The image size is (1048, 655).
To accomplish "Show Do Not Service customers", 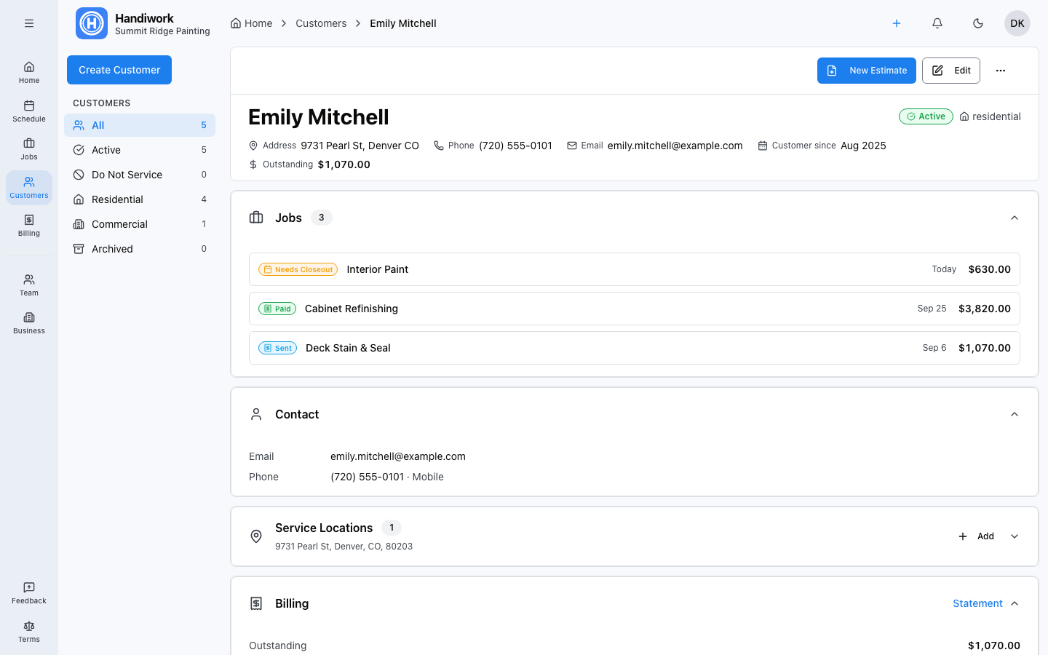I will coord(140,175).
